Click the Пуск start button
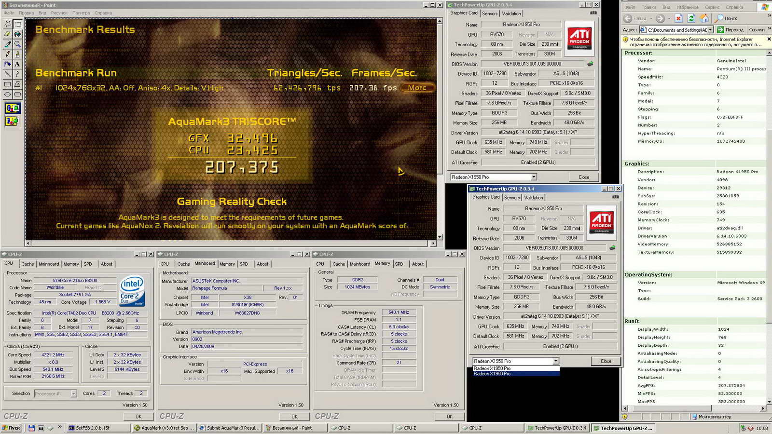This screenshot has width=772, height=434. coord(11,428)
